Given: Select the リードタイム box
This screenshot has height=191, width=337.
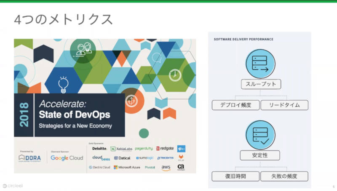Looking at the screenshot, I should [x=284, y=105].
